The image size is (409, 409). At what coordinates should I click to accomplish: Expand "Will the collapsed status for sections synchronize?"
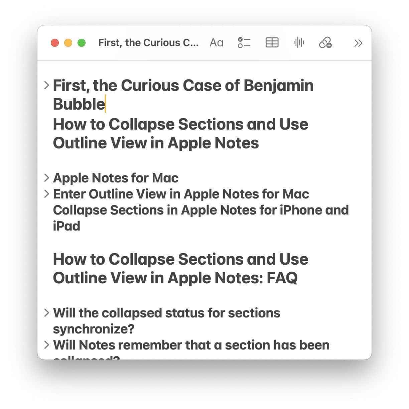point(46,313)
